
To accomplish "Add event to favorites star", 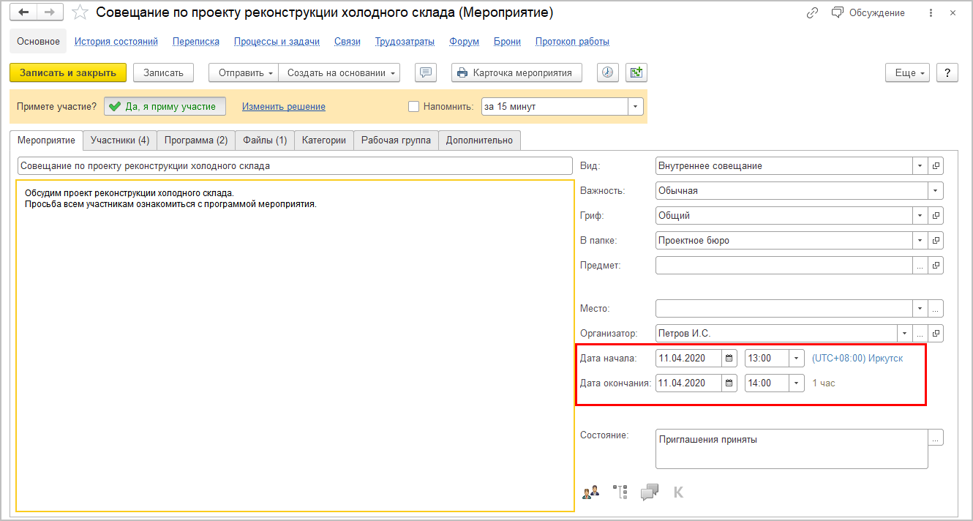I will click(81, 12).
